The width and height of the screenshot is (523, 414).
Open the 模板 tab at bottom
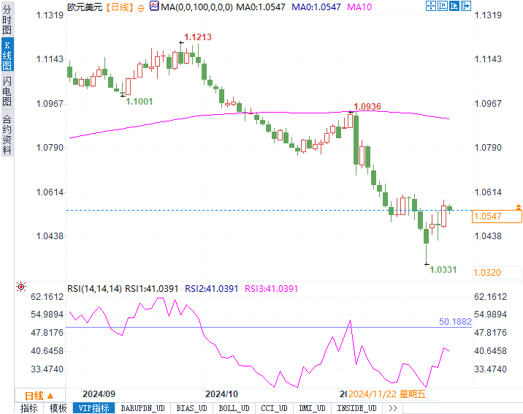(58, 408)
